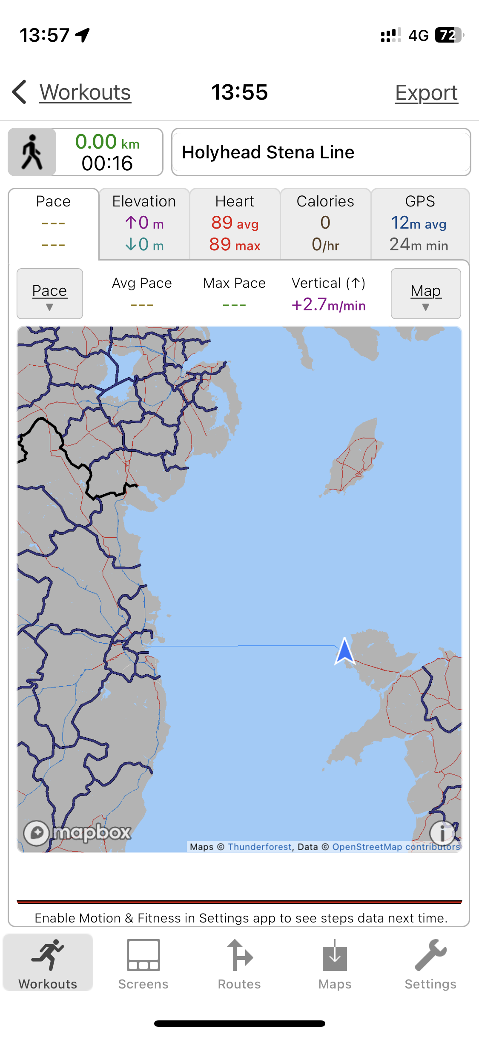Open the map info icon

(x=442, y=833)
